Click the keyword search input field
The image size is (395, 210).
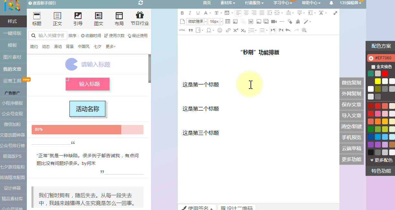click(48, 36)
